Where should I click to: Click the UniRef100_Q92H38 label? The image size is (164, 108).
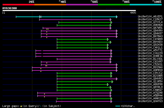pyautogui.click(x=150, y=45)
